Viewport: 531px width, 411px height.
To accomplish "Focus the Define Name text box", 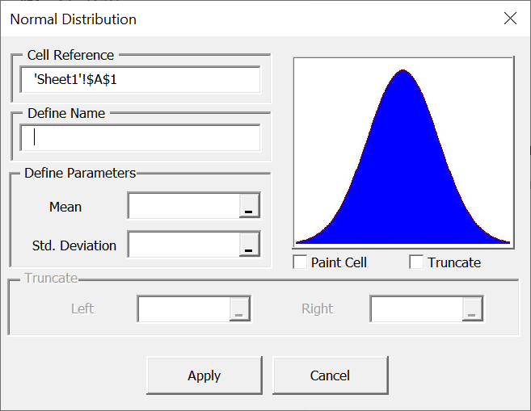I will tap(141, 138).
